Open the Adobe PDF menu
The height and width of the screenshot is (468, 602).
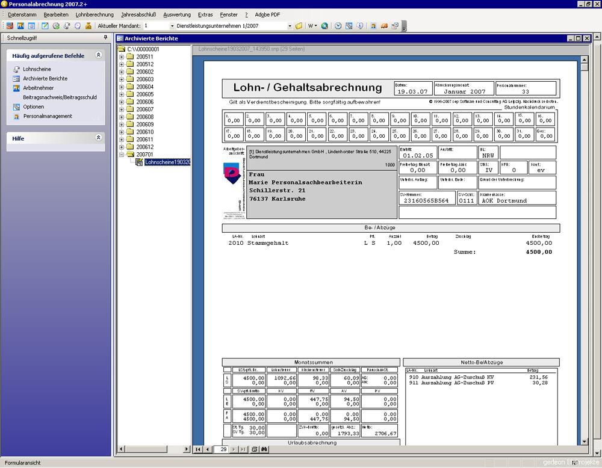tap(268, 14)
